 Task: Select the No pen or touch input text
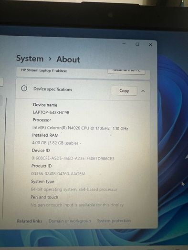coord(77,205)
